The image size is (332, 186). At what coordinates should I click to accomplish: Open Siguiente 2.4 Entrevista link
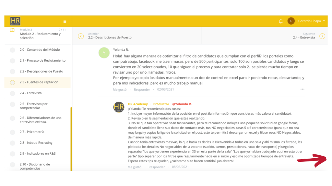304,36
